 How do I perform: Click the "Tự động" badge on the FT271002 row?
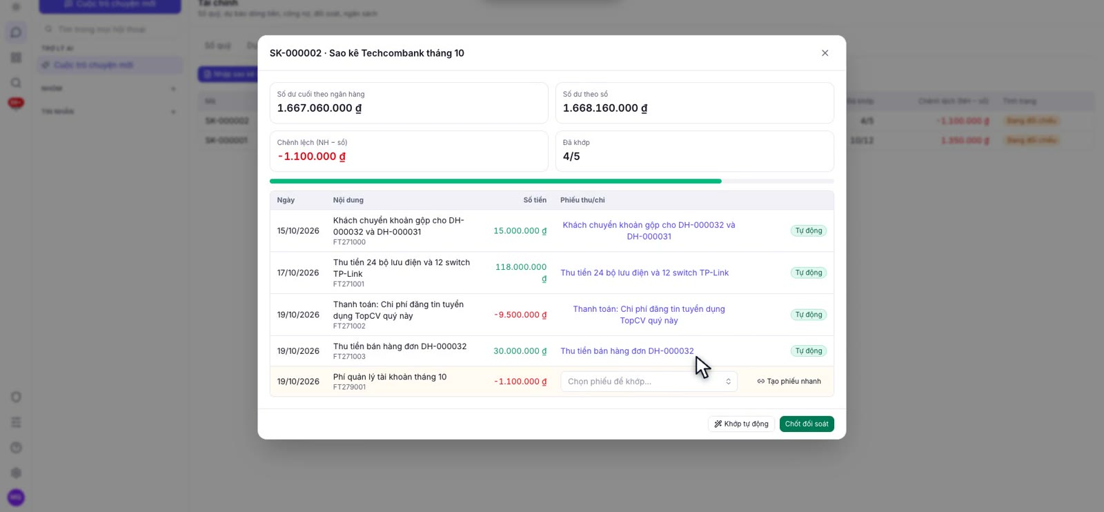[x=809, y=315]
